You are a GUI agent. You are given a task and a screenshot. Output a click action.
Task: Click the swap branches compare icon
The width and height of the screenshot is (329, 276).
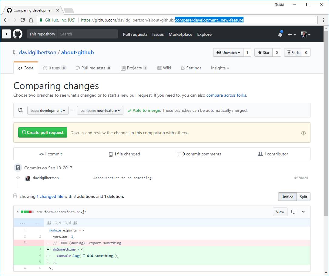(x=20, y=110)
